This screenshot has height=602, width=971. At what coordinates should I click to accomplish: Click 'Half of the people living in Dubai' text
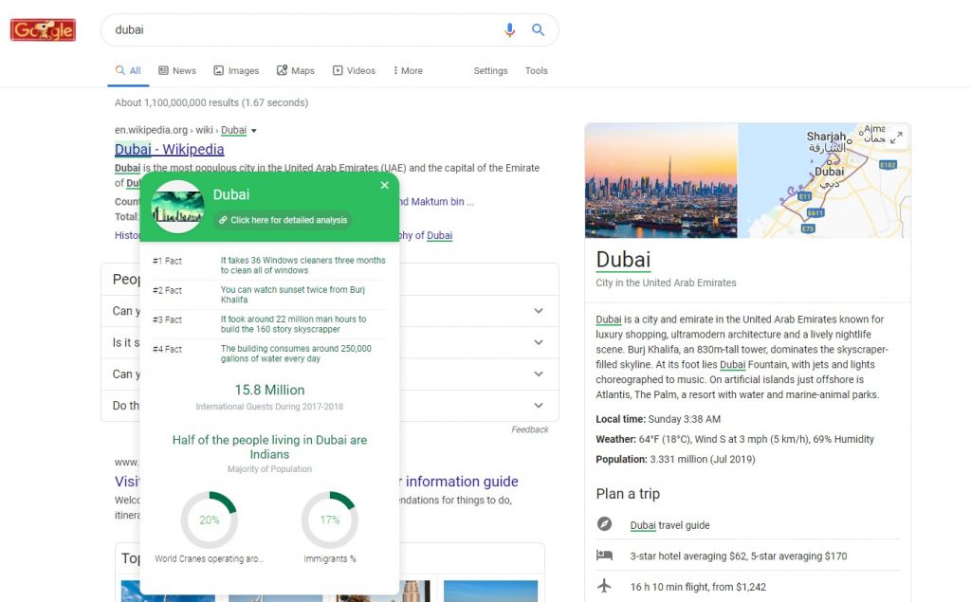coord(269,447)
